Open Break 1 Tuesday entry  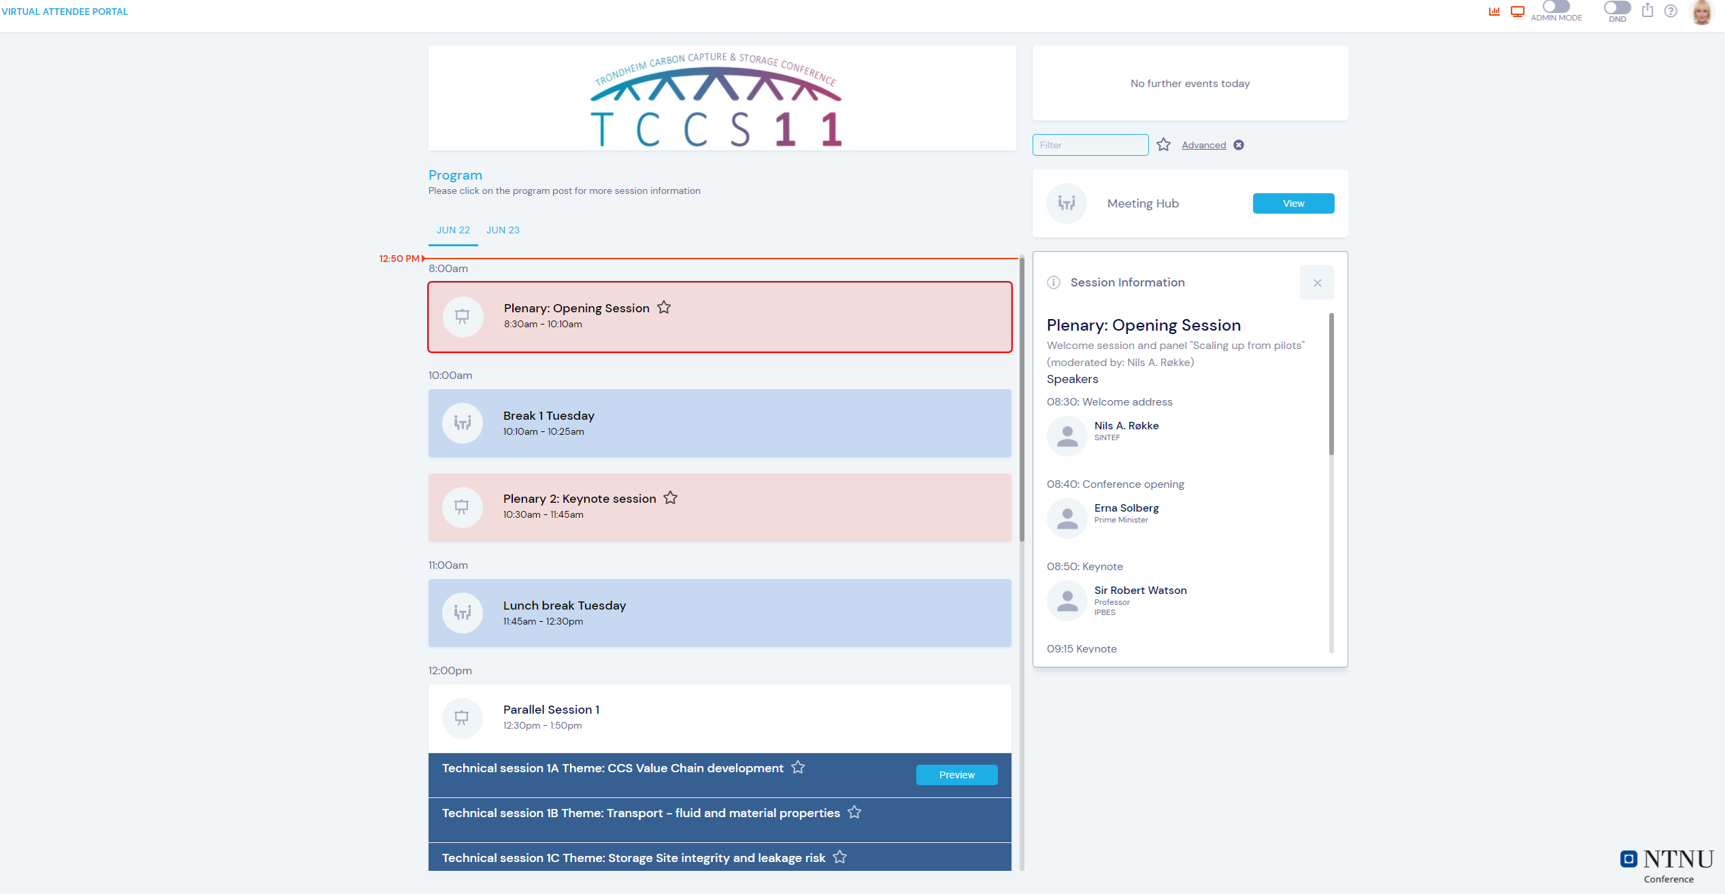click(720, 423)
